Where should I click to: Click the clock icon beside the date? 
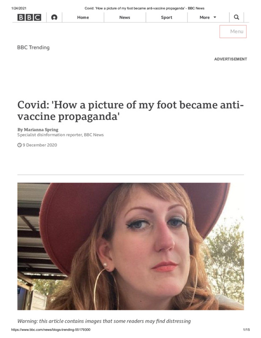(x=19, y=145)
